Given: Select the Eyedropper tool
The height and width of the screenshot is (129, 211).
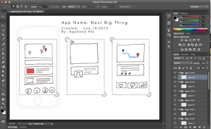Looking at the screenshot, I should (x=3, y=39).
